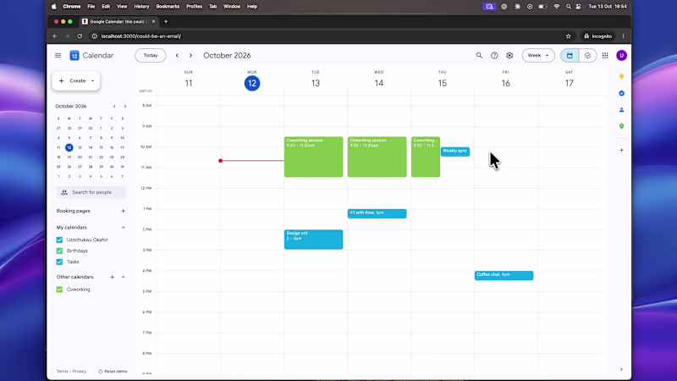Image resolution: width=677 pixels, height=381 pixels.
Task: Collapse the My calendars section
Action: pos(123,227)
